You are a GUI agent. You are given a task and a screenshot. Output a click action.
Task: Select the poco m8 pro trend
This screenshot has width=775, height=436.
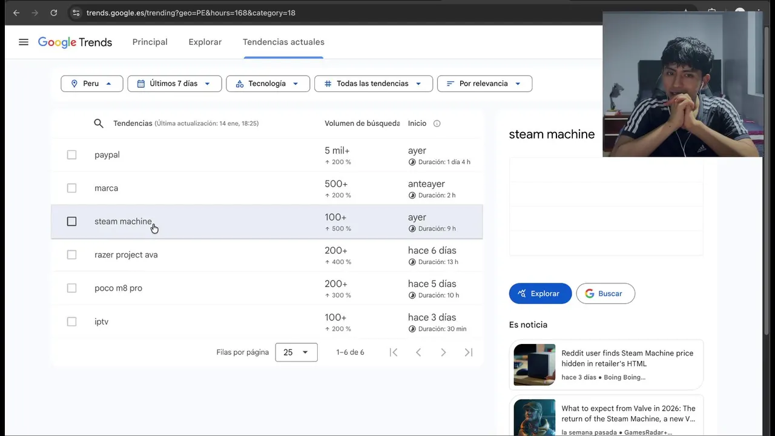coord(118,288)
